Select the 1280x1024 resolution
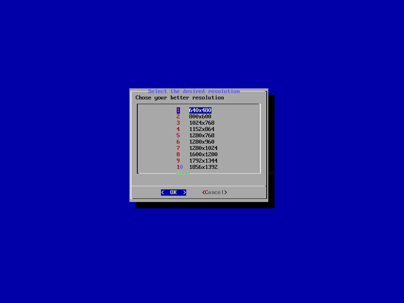404x303 pixels. coord(197,148)
